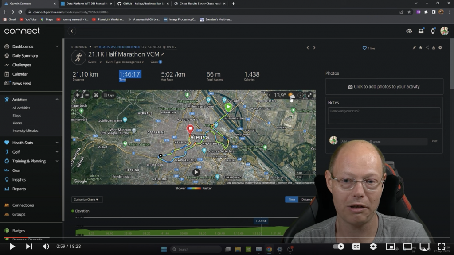The width and height of the screenshot is (454, 255).
Task: Enter YouTube full screen mode
Action: [x=441, y=246]
